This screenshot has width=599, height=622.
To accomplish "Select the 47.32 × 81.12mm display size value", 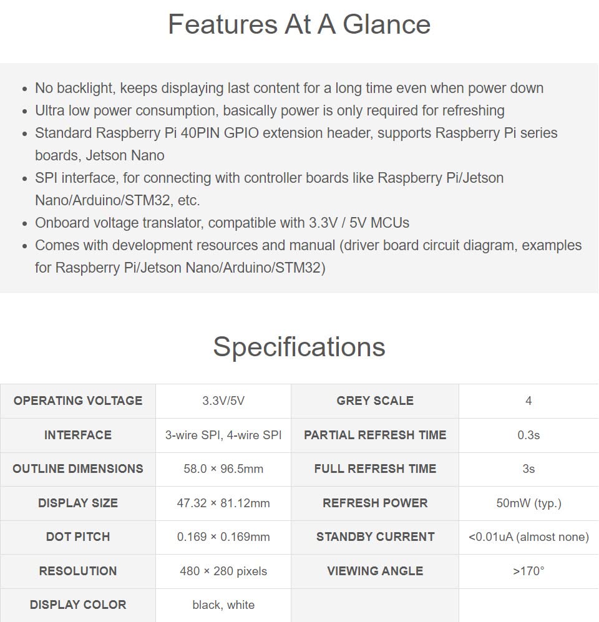I will click(223, 503).
